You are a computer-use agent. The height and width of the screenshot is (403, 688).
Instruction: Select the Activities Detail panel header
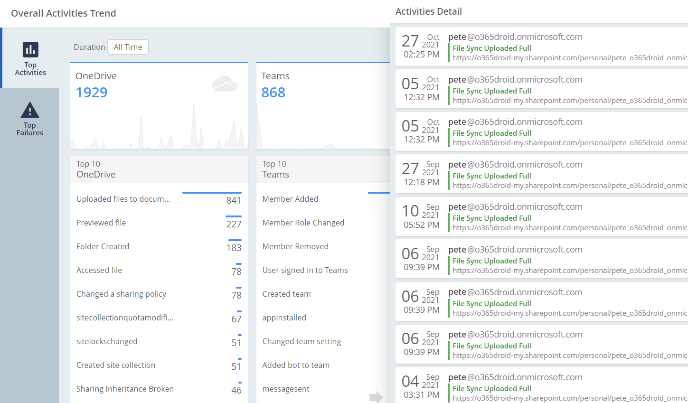point(428,11)
